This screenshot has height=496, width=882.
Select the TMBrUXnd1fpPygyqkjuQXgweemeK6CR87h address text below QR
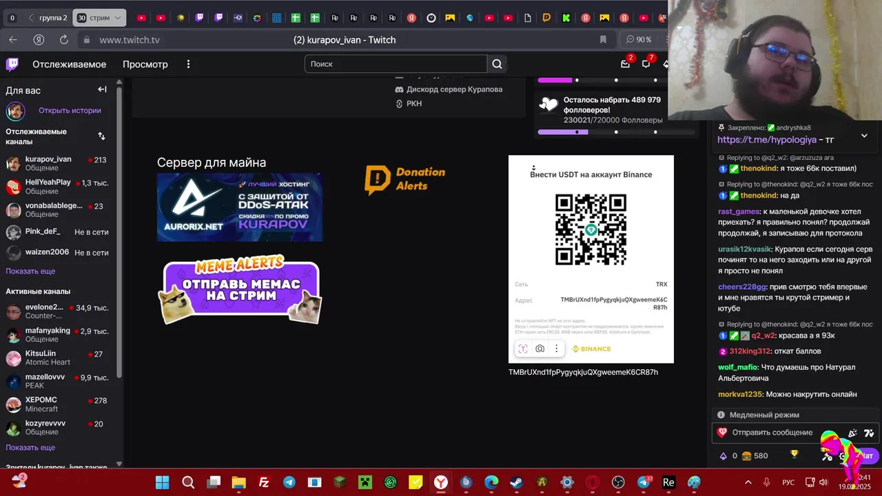[583, 372]
